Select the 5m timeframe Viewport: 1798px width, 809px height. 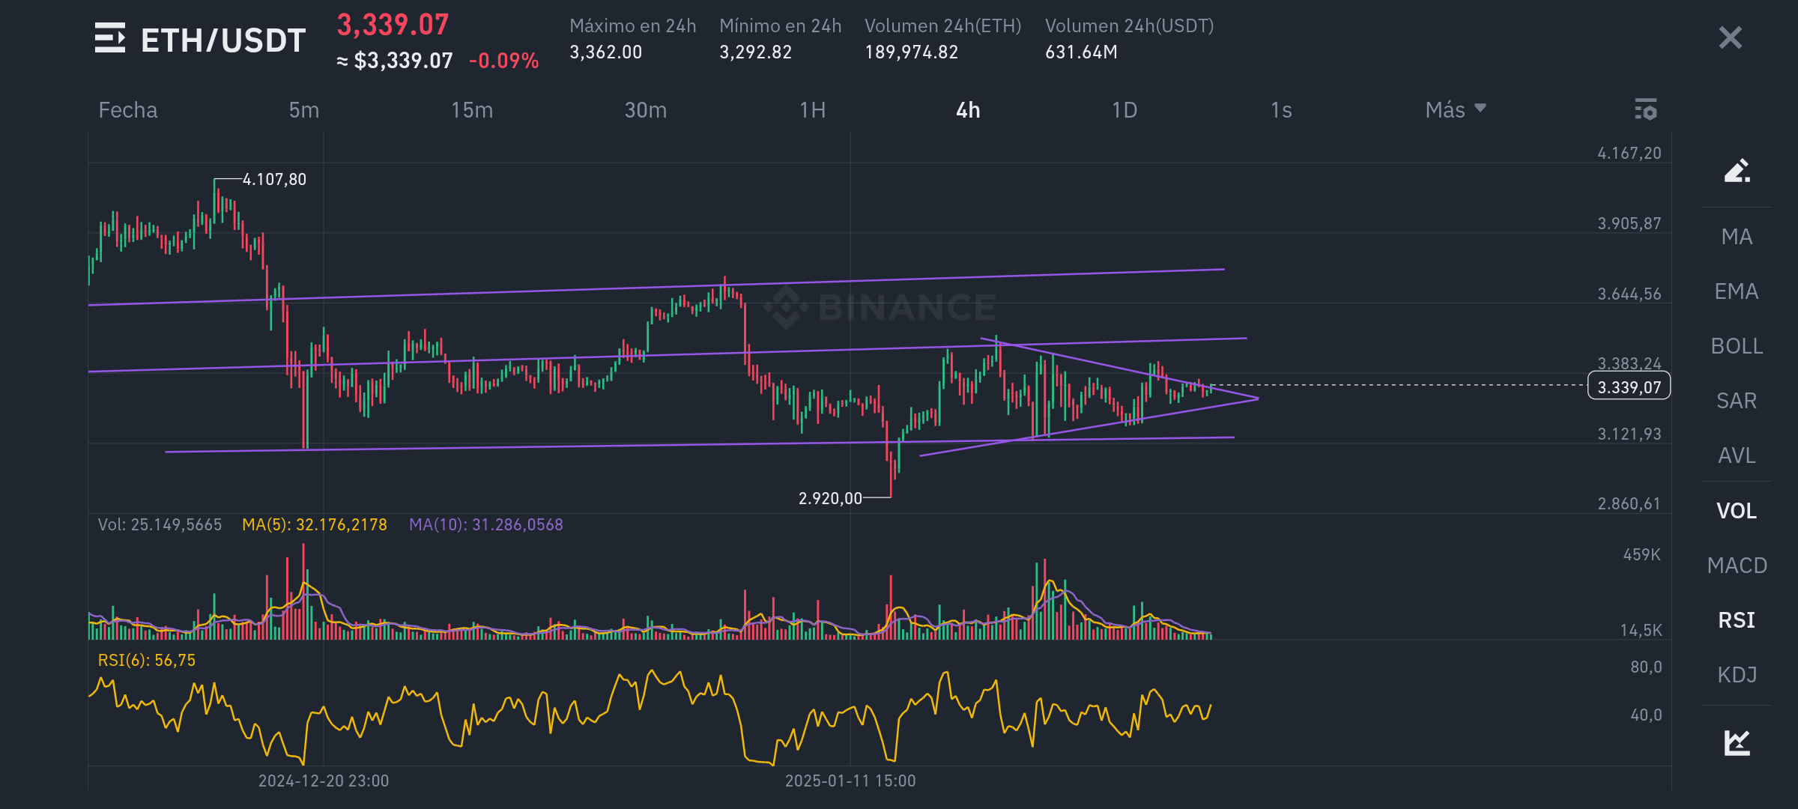(304, 110)
